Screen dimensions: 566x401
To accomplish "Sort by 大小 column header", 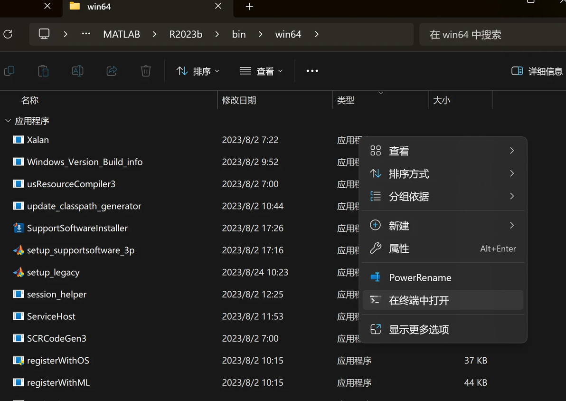I will pos(442,100).
